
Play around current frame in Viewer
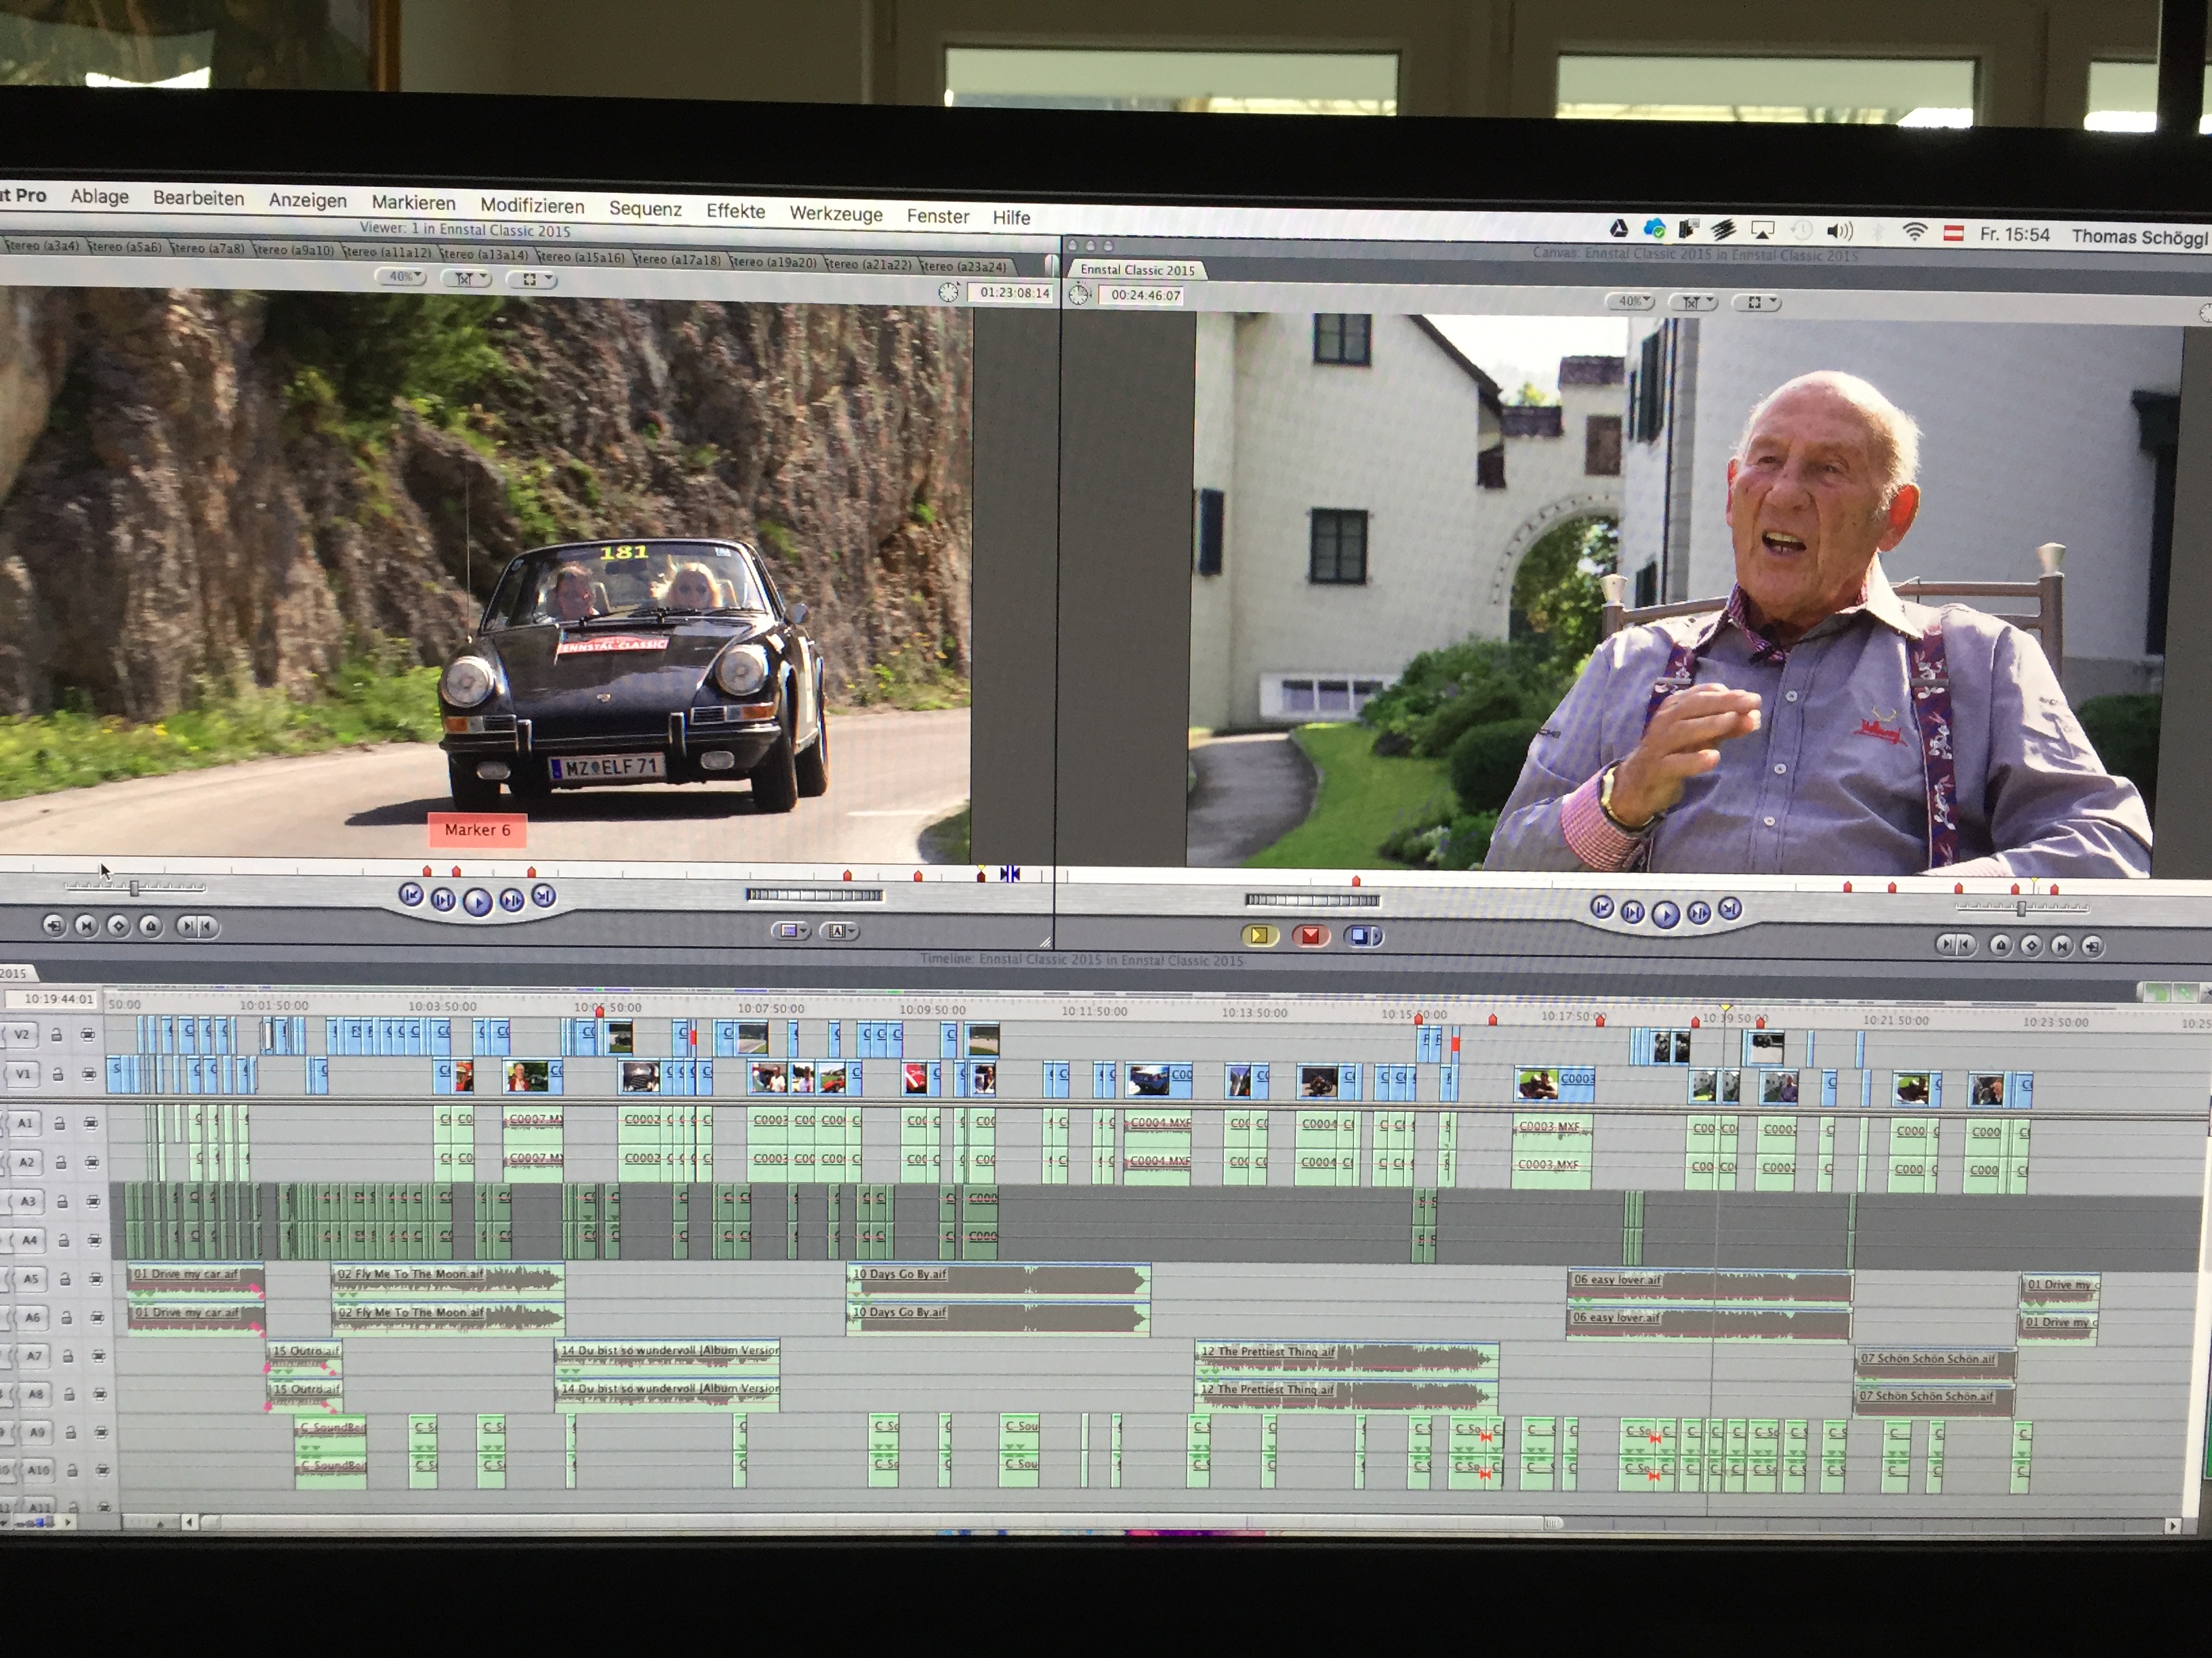[x=511, y=901]
